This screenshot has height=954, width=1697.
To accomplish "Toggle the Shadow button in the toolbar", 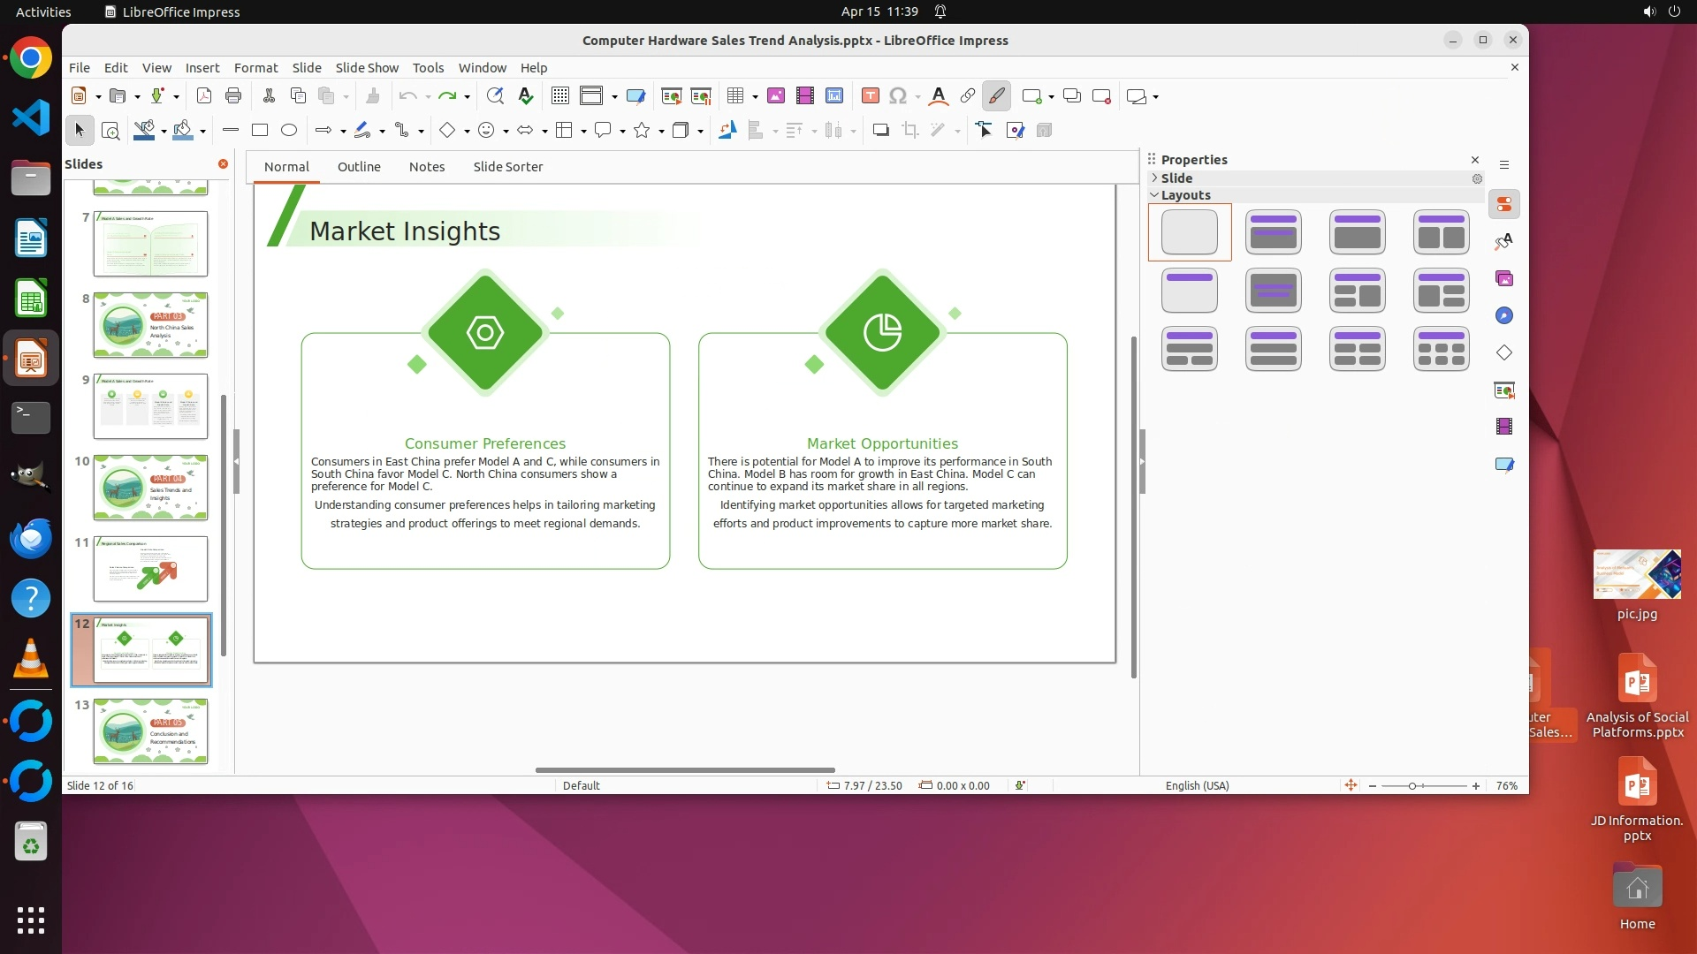I will pos(880,131).
